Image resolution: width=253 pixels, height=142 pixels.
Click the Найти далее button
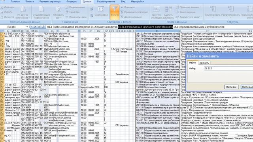[247, 87]
